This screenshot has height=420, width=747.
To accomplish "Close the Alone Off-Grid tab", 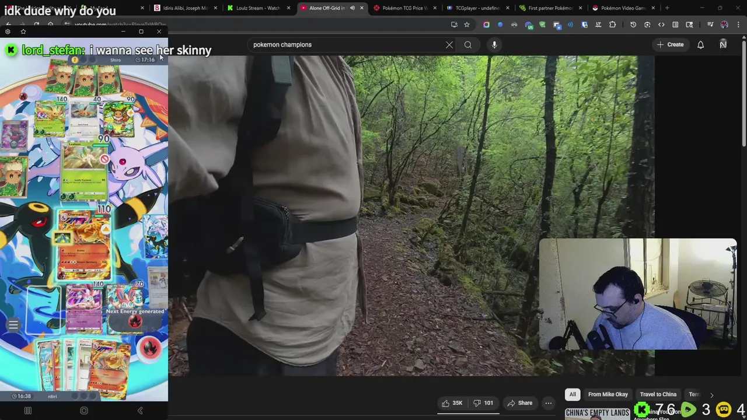I will [x=362, y=8].
